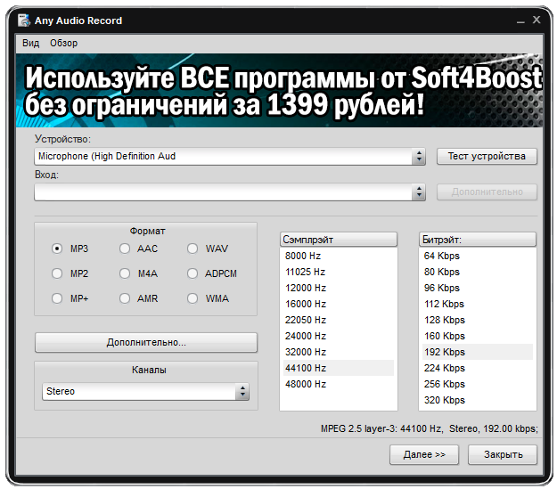Select 112 Kbps bitrate
This screenshot has height=489, width=557.
(x=478, y=304)
